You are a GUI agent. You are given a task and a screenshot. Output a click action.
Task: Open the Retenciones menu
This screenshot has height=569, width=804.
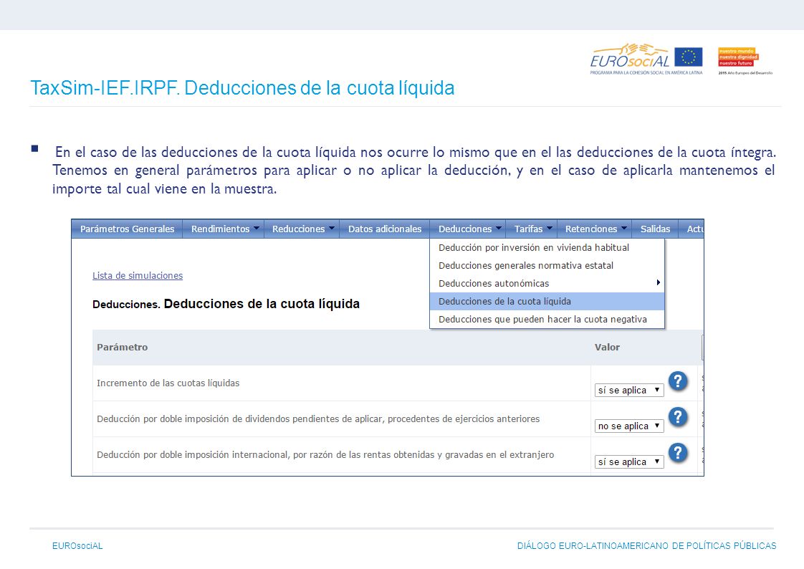[595, 229]
